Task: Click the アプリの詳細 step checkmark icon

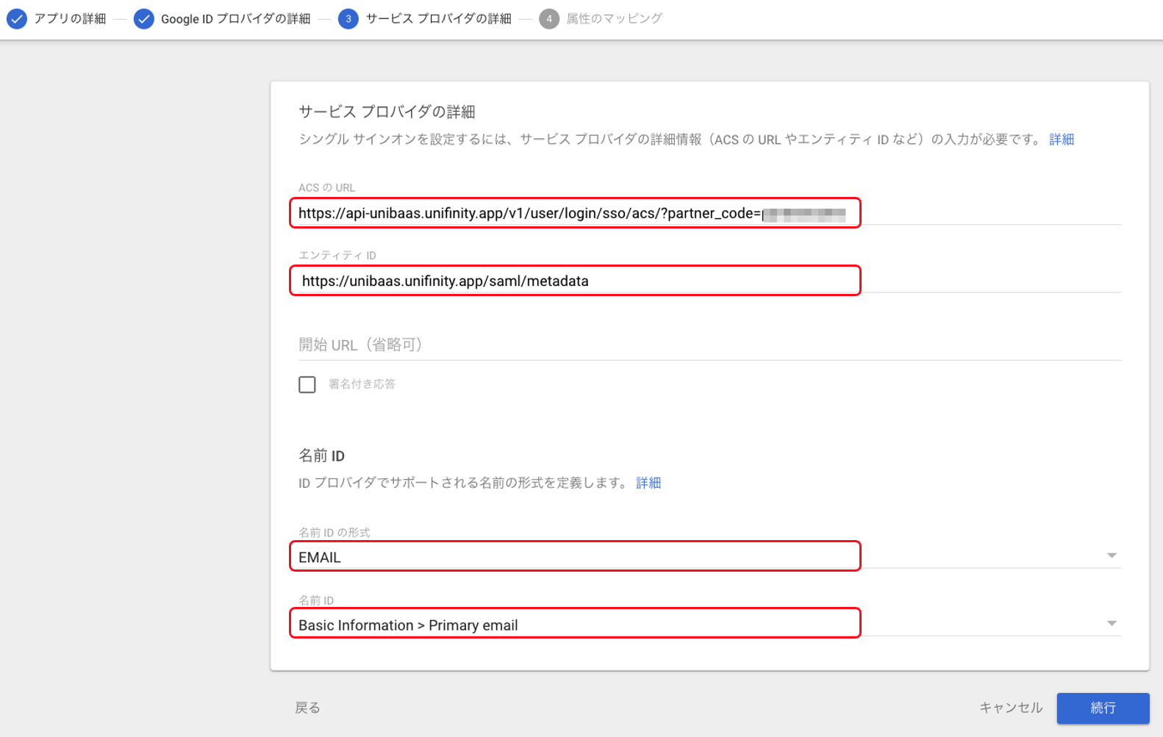Action: 17,19
